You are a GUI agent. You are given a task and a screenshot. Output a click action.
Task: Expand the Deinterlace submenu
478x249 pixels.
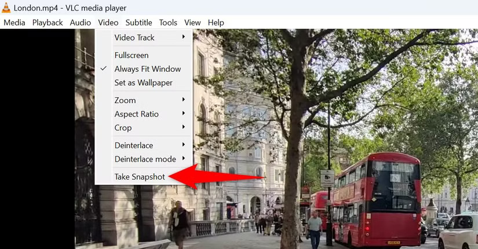point(144,145)
